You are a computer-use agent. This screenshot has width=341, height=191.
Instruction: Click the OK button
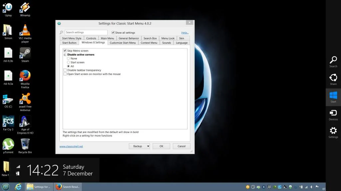tap(161, 146)
